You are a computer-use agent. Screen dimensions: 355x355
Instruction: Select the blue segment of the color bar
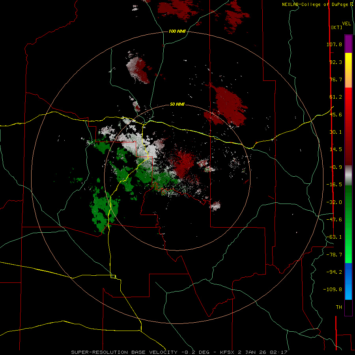click(348, 281)
